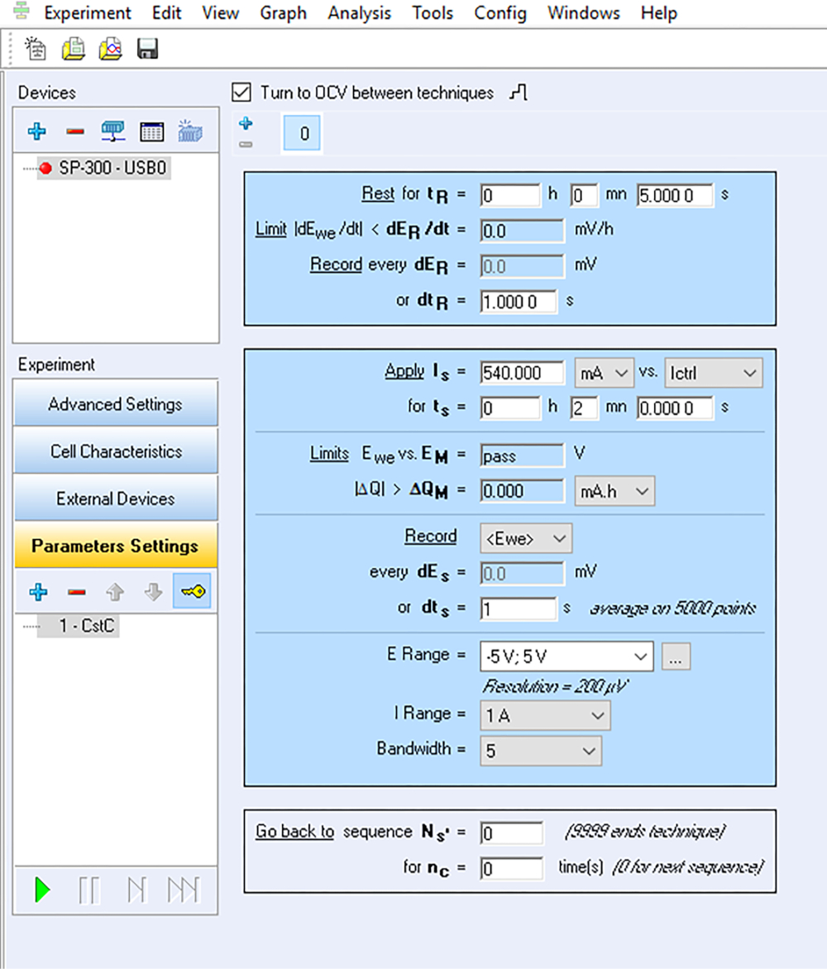This screenshot has width=827, height=969.
Task: Click the ΔQM field showing 0.000
Action: tap(523, 491)
